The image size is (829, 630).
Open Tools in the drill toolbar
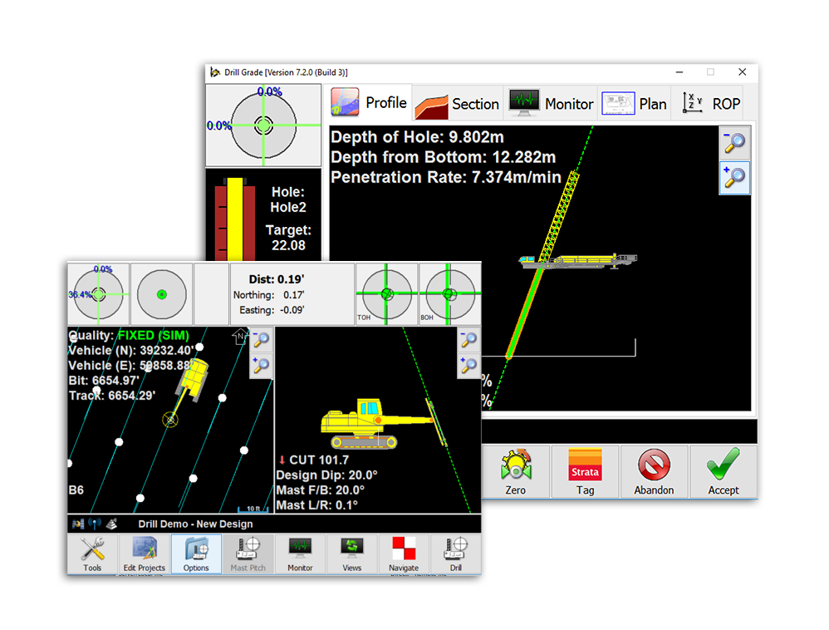[92, 554]
